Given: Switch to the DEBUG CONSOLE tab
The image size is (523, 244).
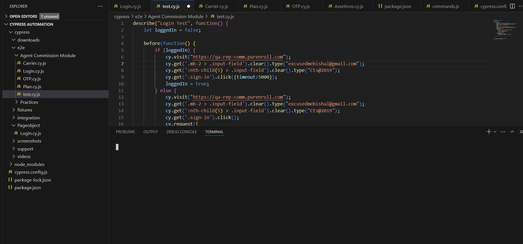Looking at the screenshot, I should click(x=181, y=132).
